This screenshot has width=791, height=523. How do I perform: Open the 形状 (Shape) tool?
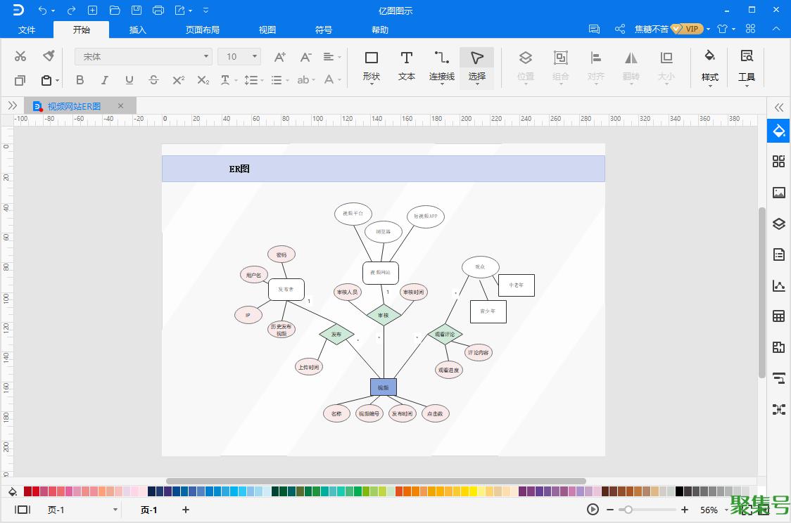pos(371,65)
